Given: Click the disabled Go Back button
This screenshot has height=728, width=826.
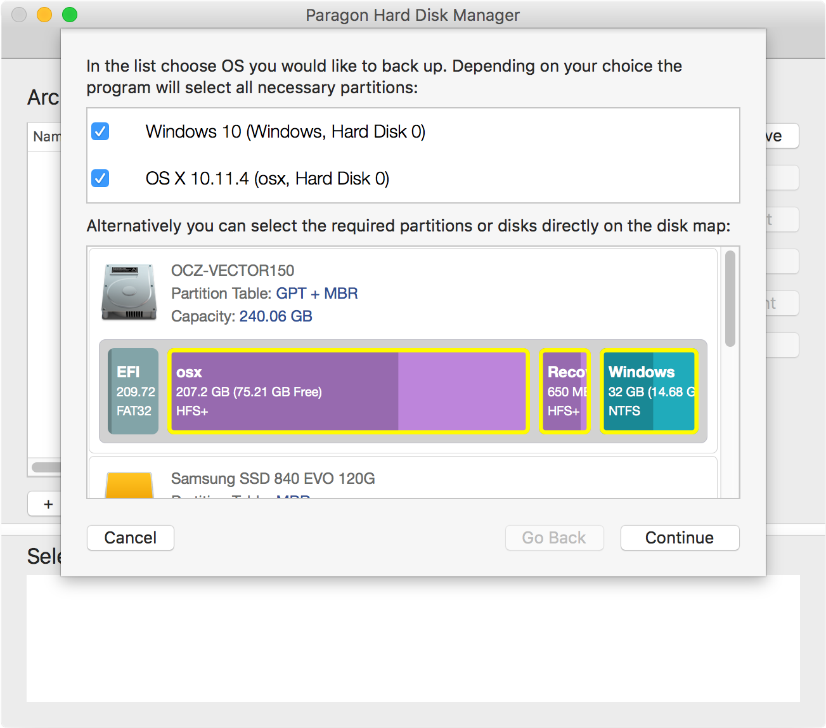Looking at the screenshot, I should 554,538.
